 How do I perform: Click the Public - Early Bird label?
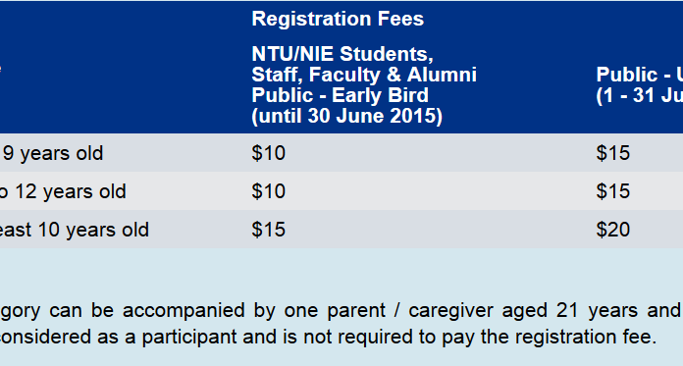click(341, 95)
